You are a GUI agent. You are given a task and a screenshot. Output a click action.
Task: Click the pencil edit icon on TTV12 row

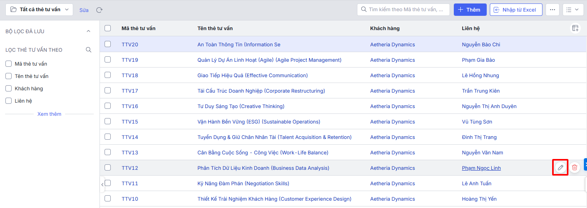(x=560, y=167)
